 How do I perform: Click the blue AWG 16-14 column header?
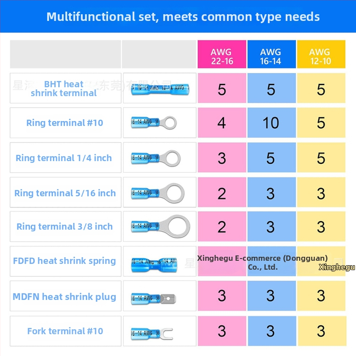pyautogui.click(x=271, y=57)
